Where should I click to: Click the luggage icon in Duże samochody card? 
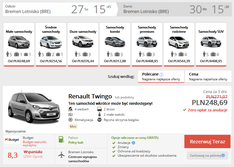click(85, 54)
